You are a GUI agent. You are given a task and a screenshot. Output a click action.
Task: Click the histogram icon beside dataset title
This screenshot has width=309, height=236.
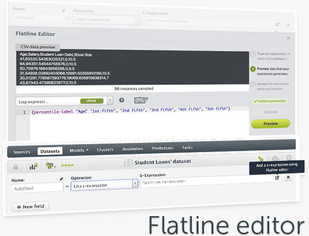(x=128, y=163)
